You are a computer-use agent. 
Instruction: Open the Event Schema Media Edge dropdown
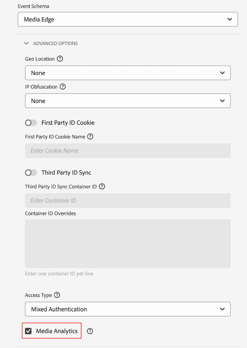point(128,19)
